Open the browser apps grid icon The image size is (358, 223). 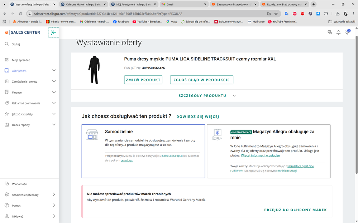[x=4, y=22]
